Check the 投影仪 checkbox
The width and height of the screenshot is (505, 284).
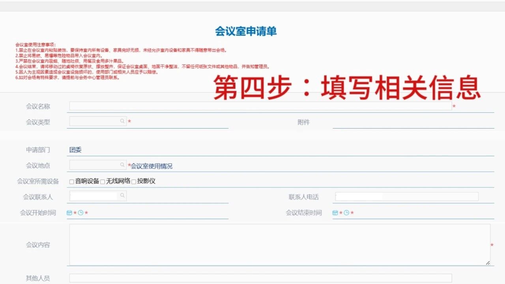tap(133, 181)
